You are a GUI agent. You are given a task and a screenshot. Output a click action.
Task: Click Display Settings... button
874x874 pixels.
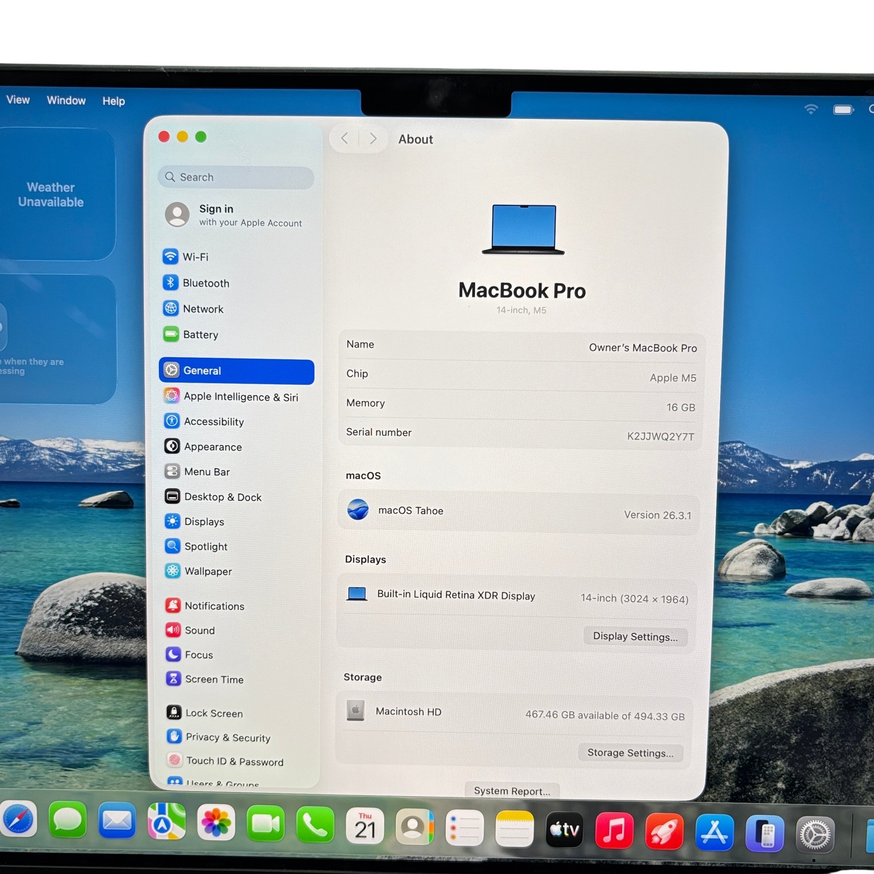pos(635,636)
